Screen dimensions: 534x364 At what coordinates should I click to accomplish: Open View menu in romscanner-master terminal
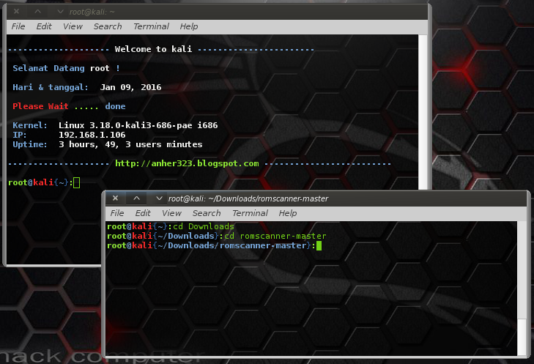click(x=171, y=213)
